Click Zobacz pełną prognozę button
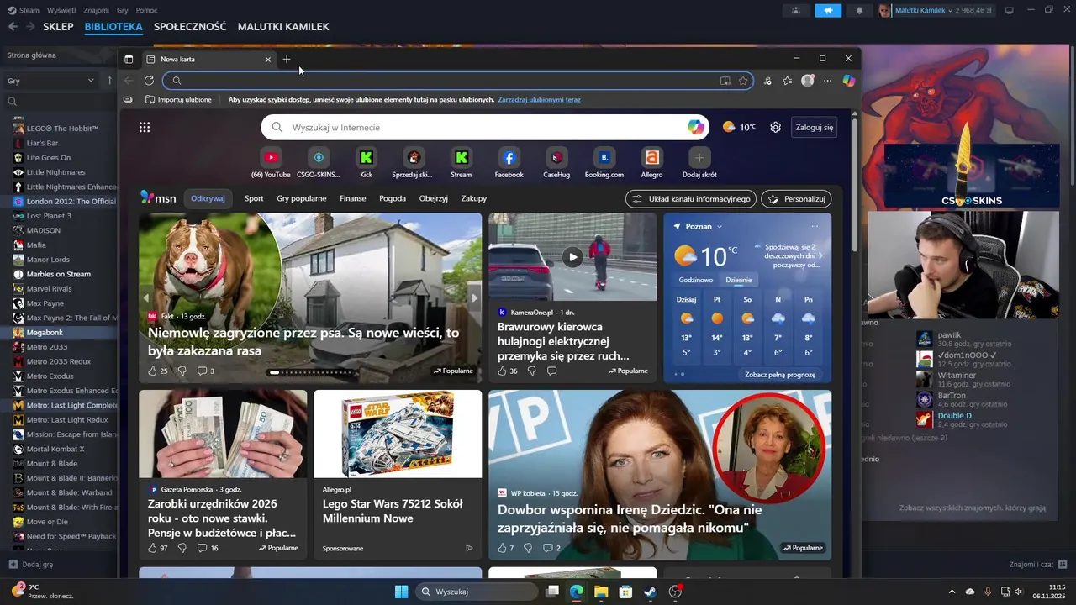The image size is (1076, 605). 780,375
